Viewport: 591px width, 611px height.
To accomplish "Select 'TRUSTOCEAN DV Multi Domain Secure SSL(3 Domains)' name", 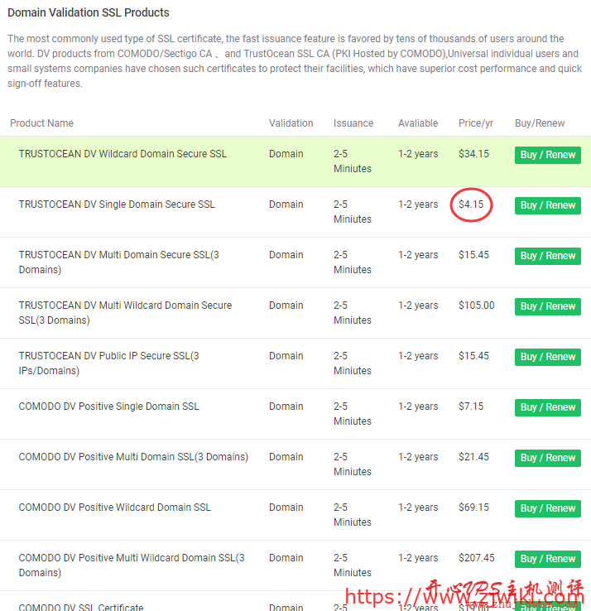I will tap(119, 262).
